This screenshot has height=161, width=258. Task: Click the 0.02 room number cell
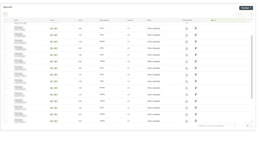click(80, 48)
